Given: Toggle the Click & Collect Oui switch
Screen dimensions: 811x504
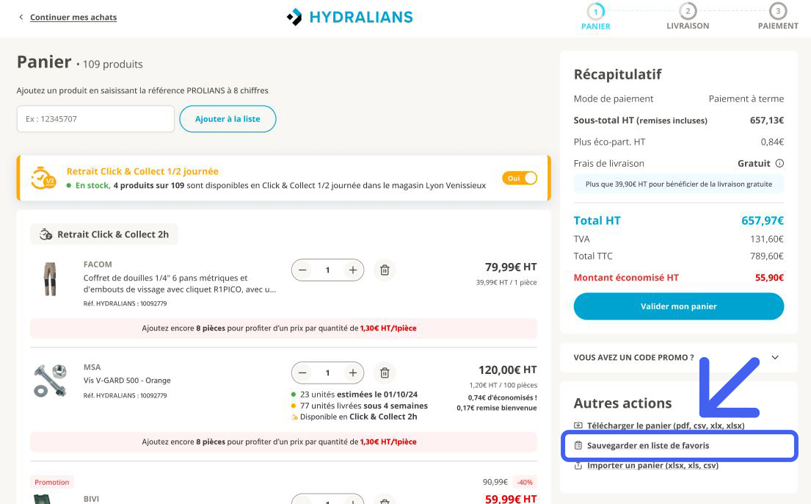Looking at the screenshot, I should point(520,179).
